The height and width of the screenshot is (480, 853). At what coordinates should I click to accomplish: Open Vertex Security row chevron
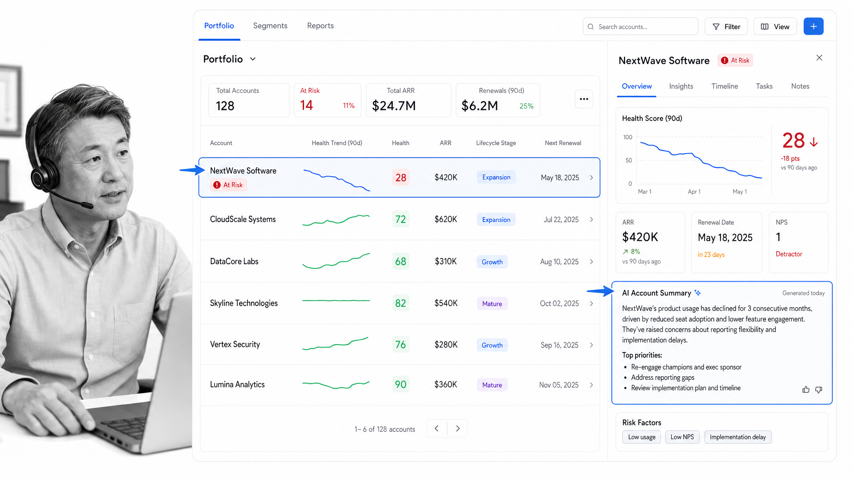coord(591,345)
